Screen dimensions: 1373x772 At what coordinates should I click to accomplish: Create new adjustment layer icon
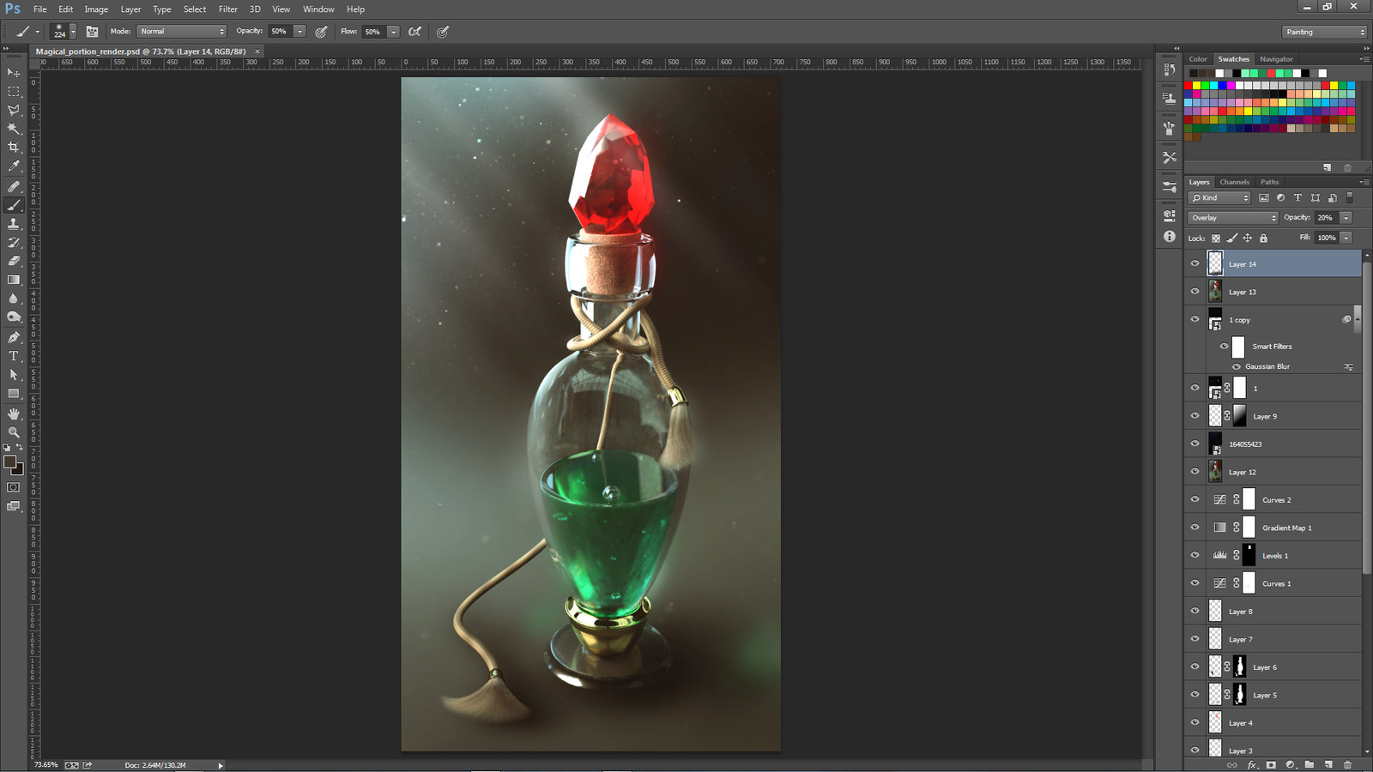[1290, 764]
